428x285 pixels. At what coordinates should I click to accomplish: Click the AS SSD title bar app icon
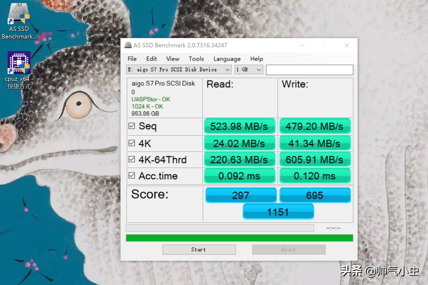point(128,45)
